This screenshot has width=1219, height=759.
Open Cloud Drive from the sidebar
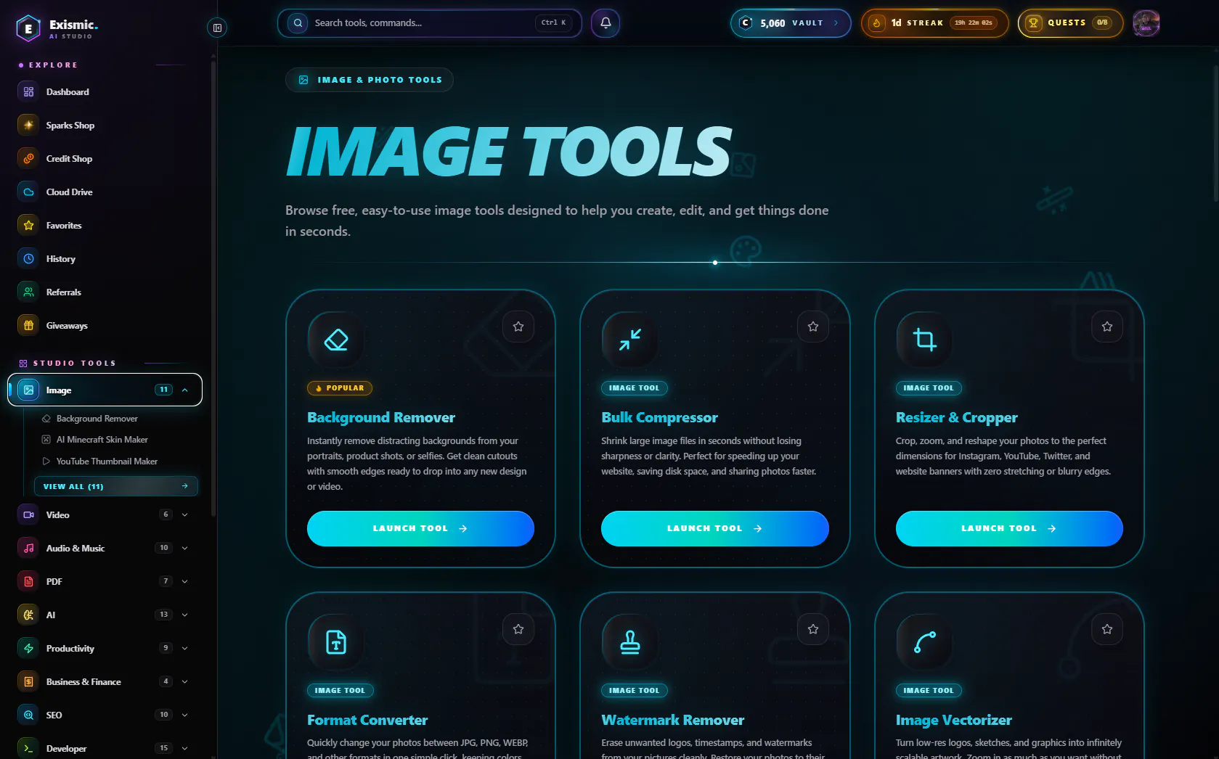click(x=105, y=192)
